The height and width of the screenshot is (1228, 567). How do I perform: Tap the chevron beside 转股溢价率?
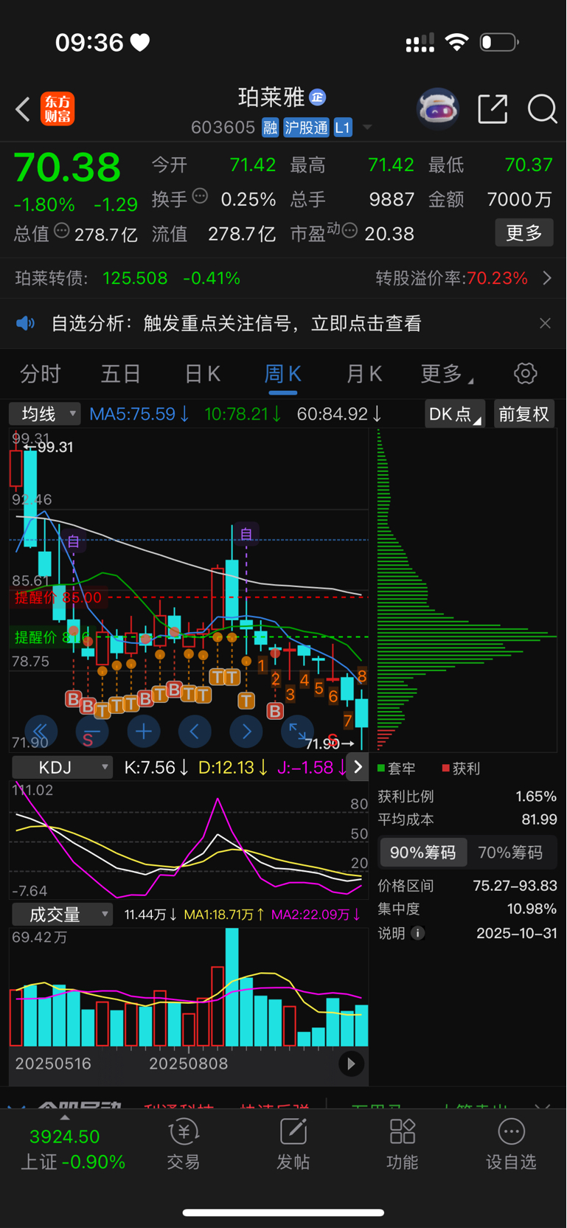(x=547, y=278)
